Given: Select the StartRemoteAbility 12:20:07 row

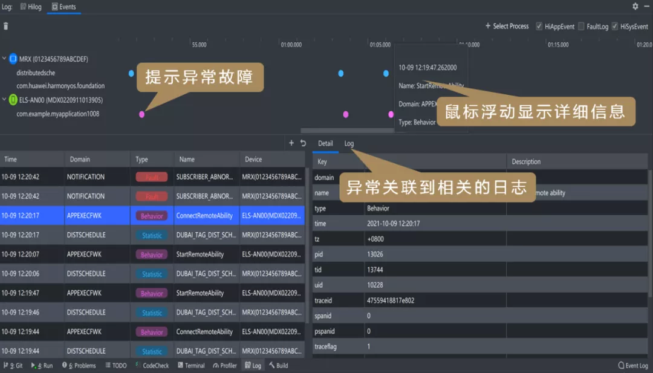Looking at the screenshot, I should click(x=152, y=255).
